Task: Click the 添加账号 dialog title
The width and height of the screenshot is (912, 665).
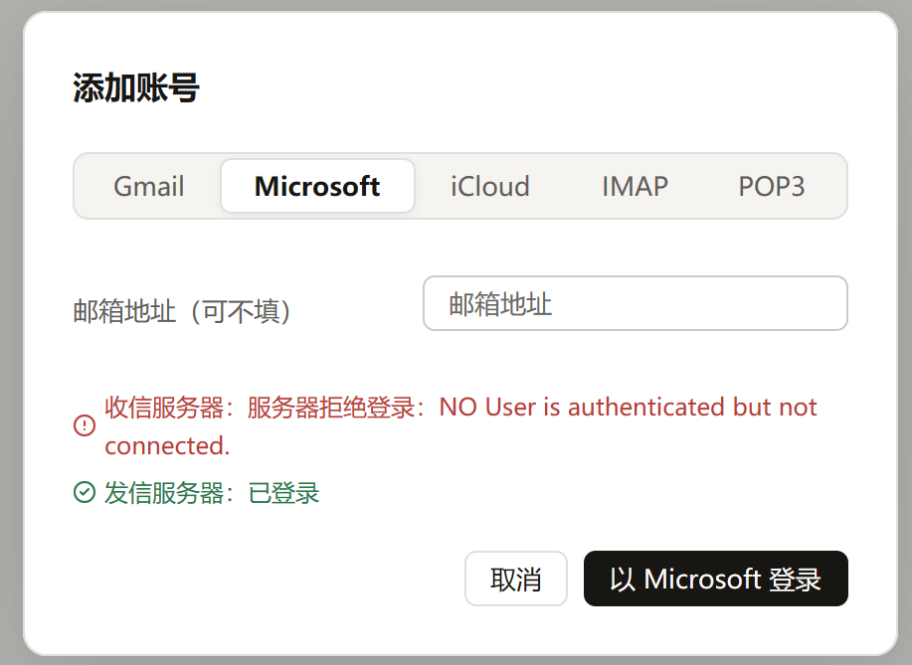Action: (136, 87)
